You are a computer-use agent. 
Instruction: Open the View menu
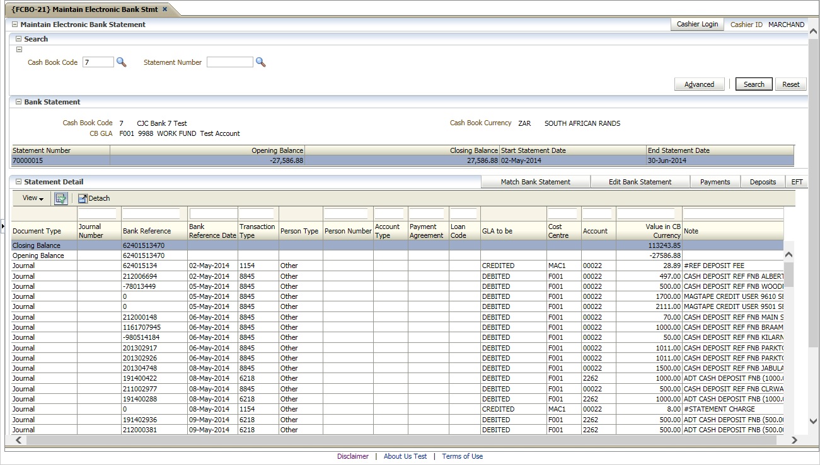coord(30,198)
